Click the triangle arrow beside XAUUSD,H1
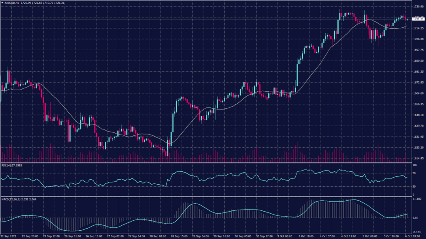Image resolution: width=426 pixels, height=239 pixels. [2, 3]
